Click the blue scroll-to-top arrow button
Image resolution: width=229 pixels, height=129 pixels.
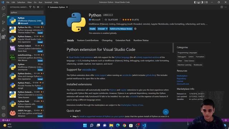click(166, 112)
